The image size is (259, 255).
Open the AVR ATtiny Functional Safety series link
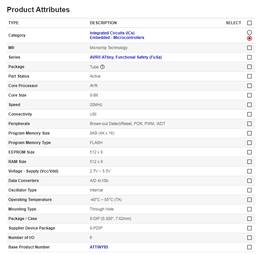(x=126, y=57)
